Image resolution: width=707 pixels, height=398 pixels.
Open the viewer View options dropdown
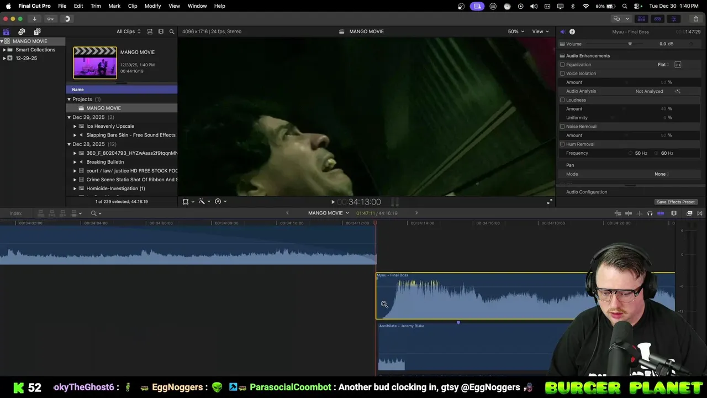pyautogui.click(x=540, y=32)
